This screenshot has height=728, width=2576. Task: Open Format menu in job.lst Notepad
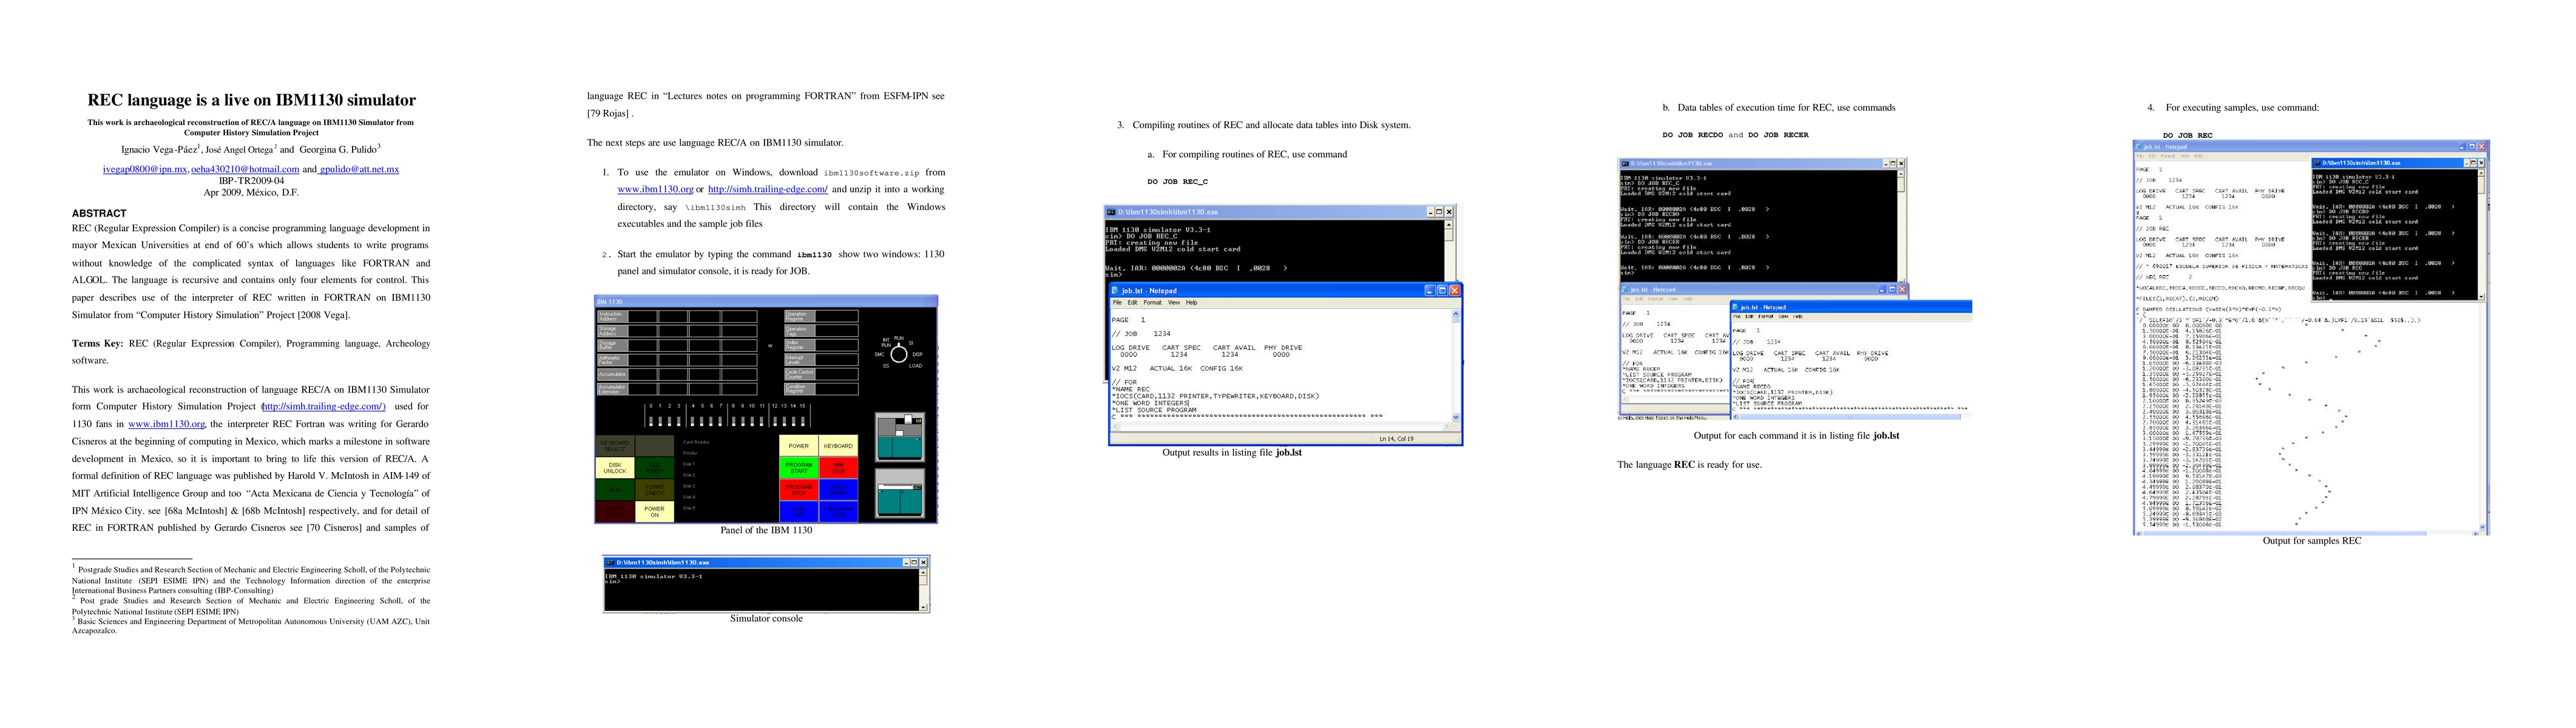point(1152,302)
